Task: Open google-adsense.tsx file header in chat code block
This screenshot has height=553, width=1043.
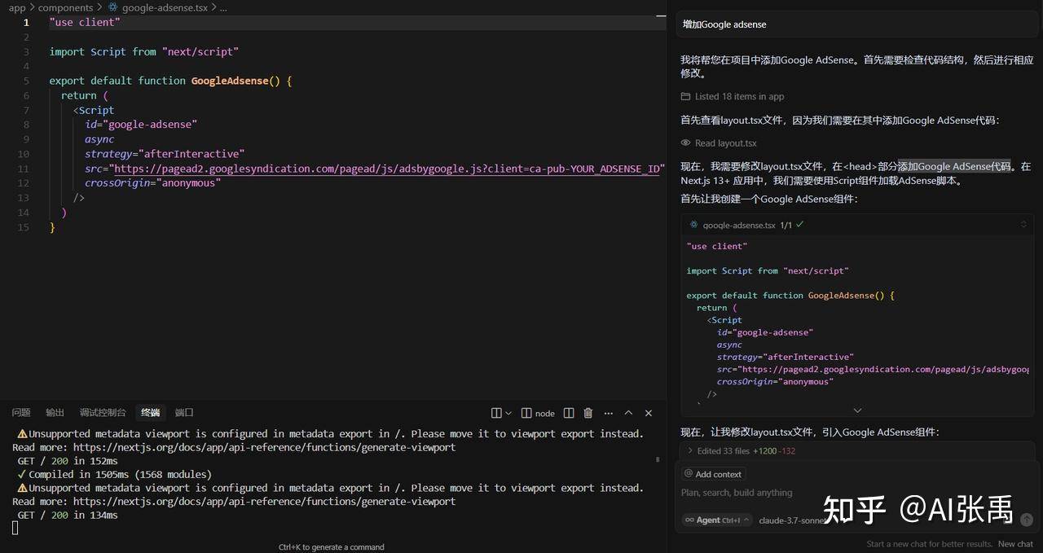Action: [738, 225]
